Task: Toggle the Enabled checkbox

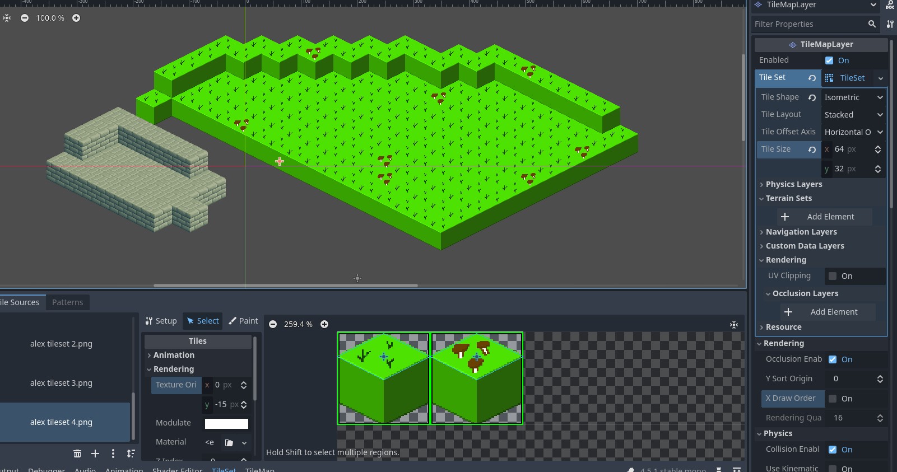Action: coord(829,60)
